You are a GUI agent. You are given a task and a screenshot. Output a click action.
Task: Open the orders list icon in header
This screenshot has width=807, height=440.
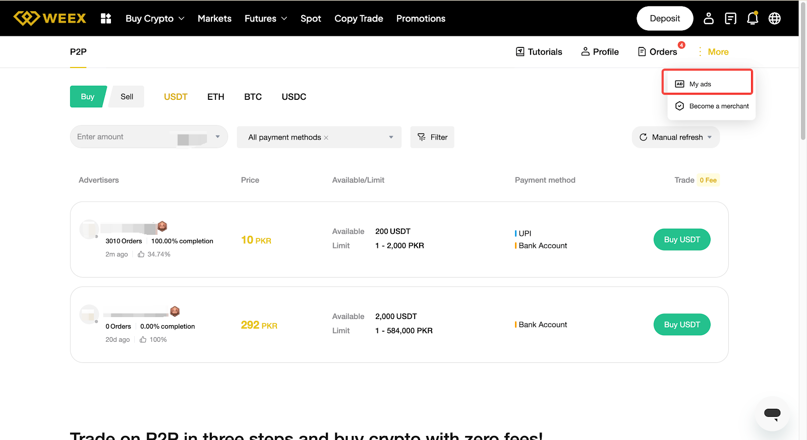point(730,19)
